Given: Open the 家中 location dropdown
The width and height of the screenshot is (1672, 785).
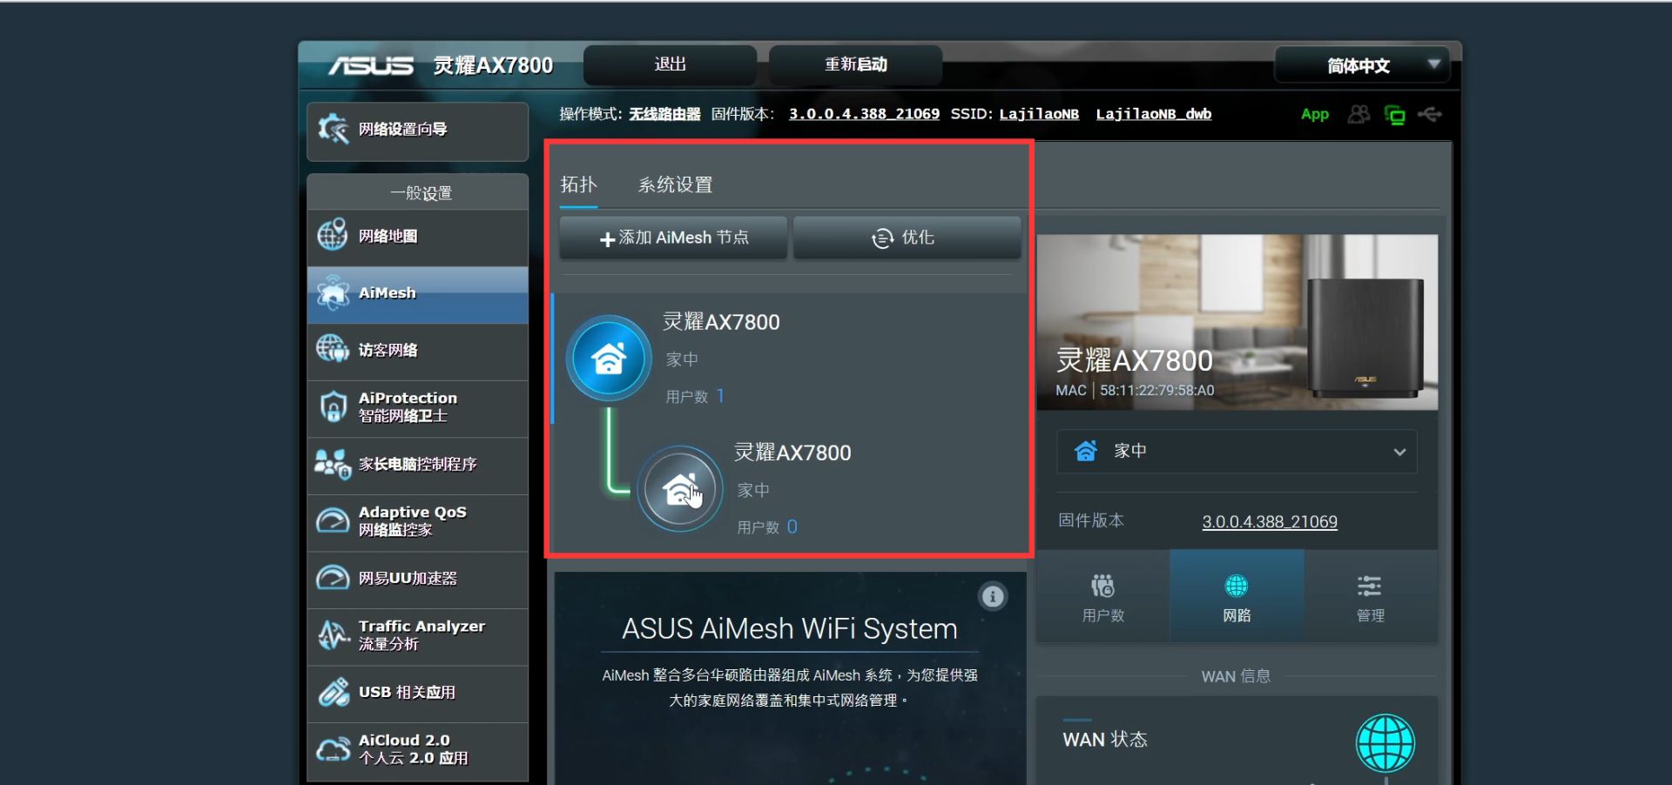Looking at the screenshot, I should pos(1237,452).
